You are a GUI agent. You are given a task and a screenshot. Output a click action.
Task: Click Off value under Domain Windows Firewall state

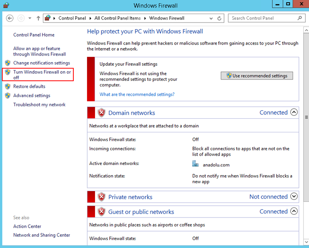(195, 139)
